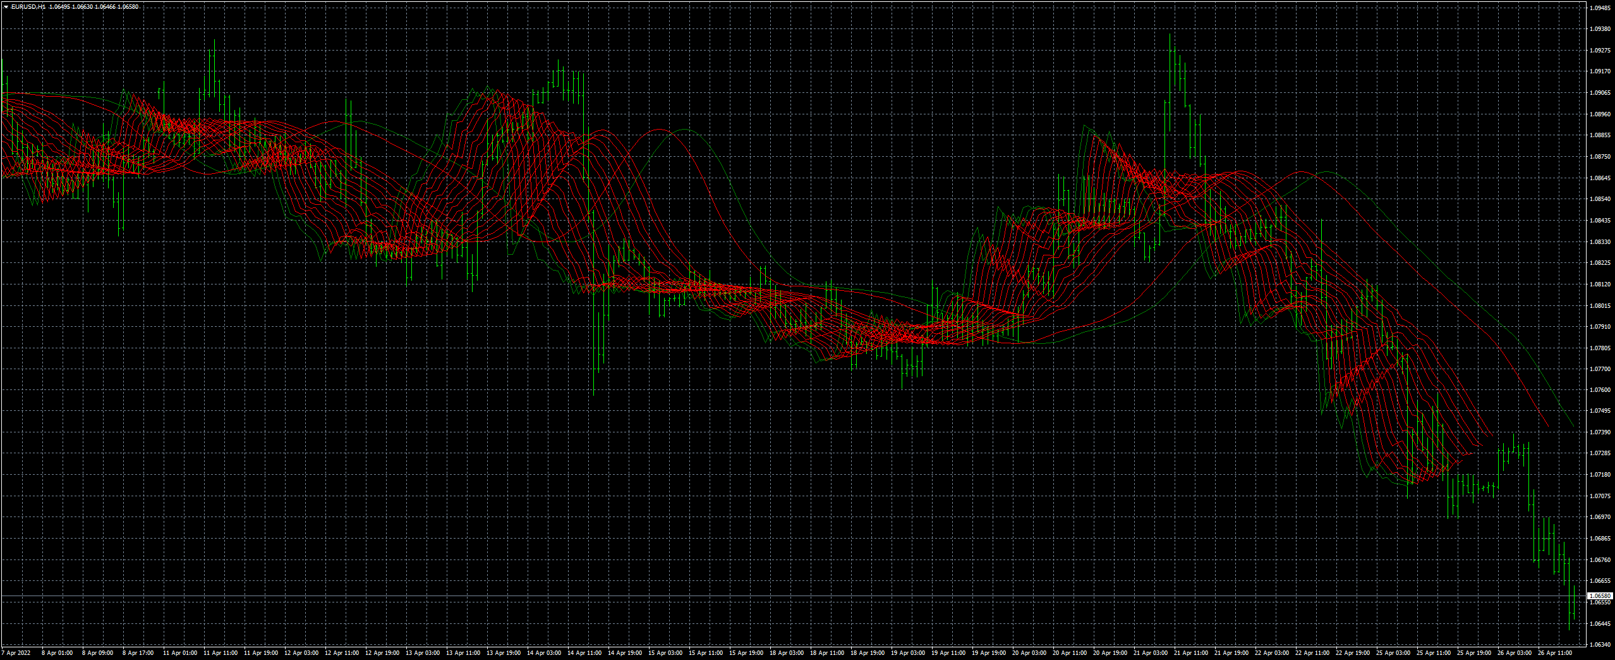Click the 1.08960 price scale label
This screenshot has height=660, width=1615.
(1600, 114)
